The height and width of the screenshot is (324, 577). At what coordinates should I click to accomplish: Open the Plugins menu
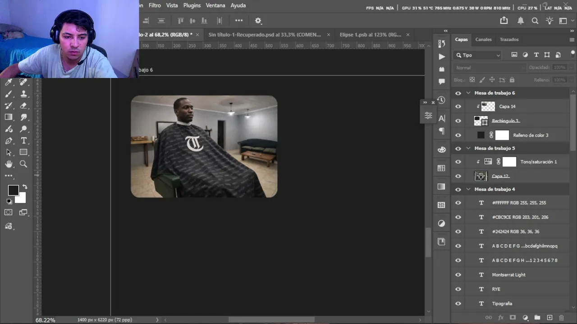click(x=192, y=5)
